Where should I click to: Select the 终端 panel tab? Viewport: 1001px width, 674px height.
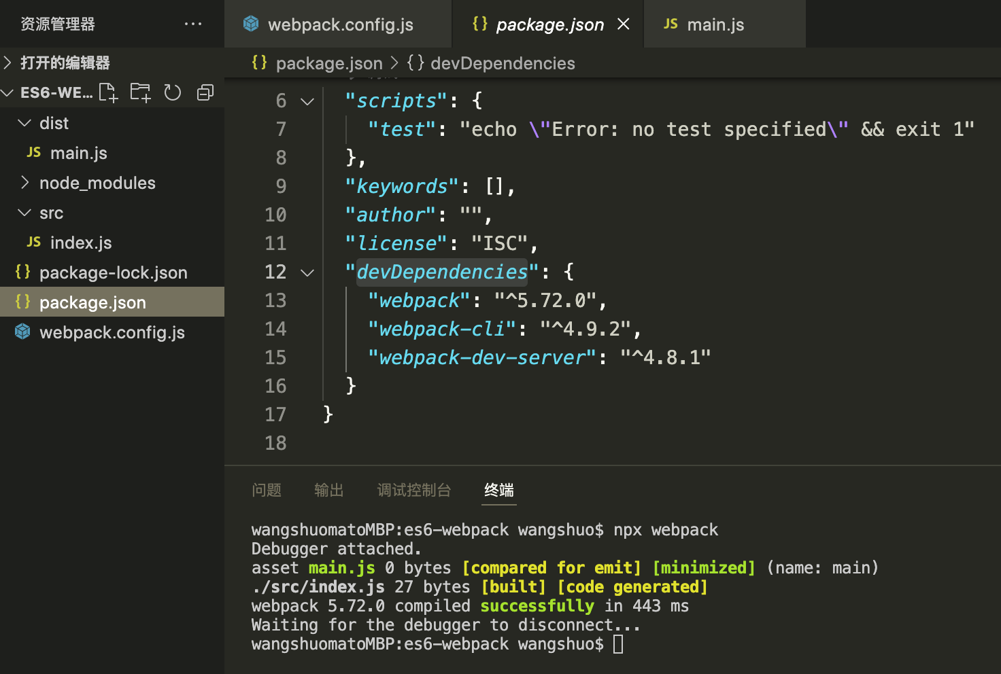pyautogui.click(x=499, y=490)
